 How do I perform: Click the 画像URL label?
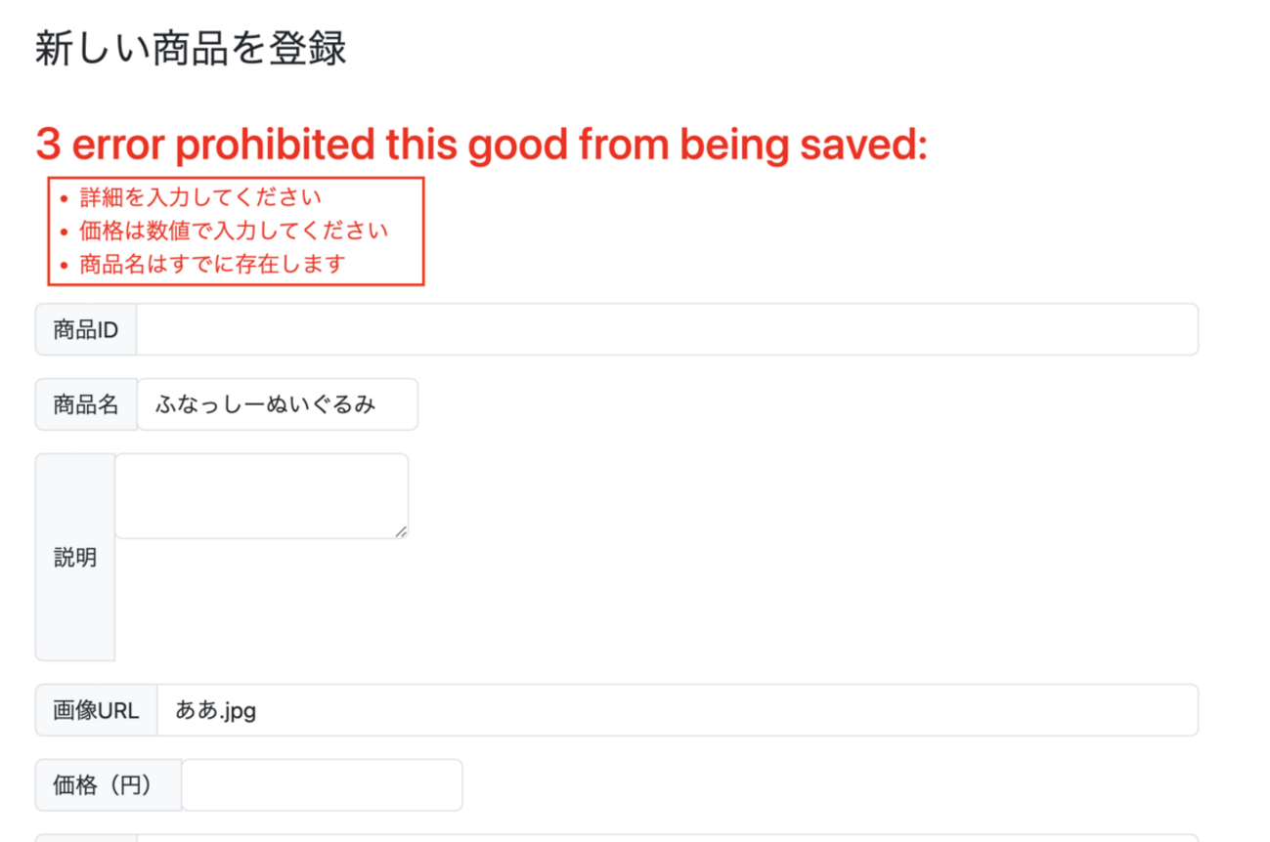click(96, 710)
